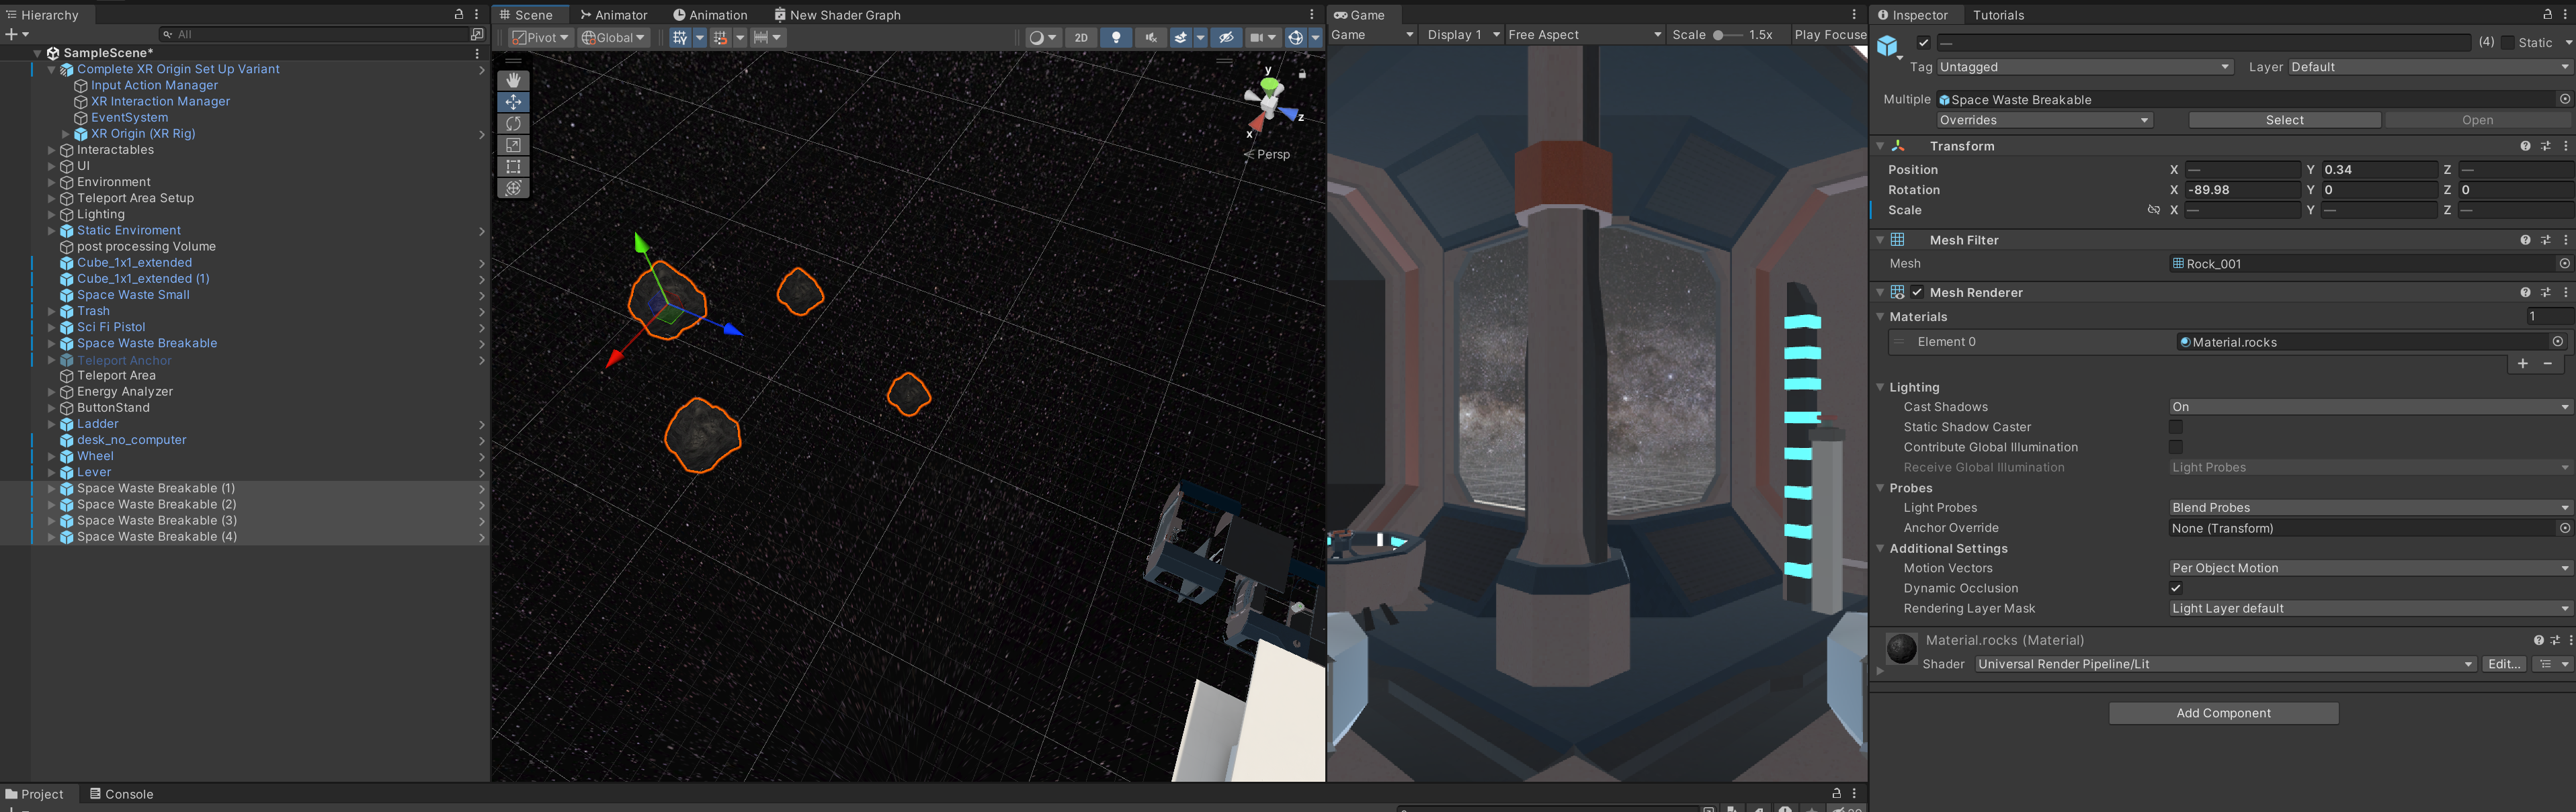
Task: Select the Hand view tool
Action: click(513, 80)
